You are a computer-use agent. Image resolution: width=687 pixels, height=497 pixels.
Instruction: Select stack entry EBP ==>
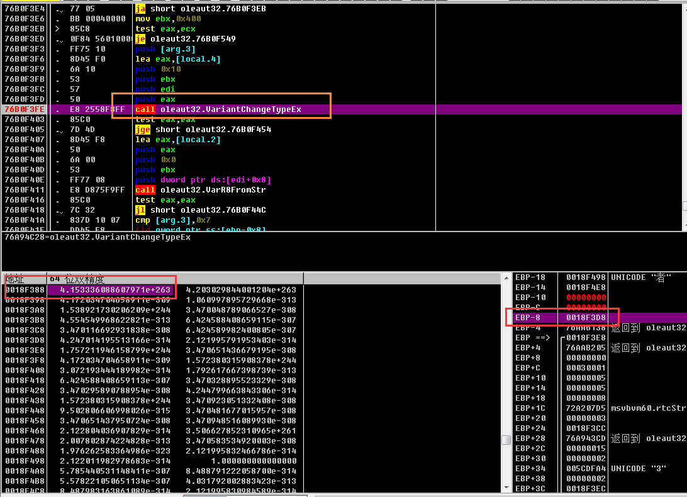click(600, 338)
